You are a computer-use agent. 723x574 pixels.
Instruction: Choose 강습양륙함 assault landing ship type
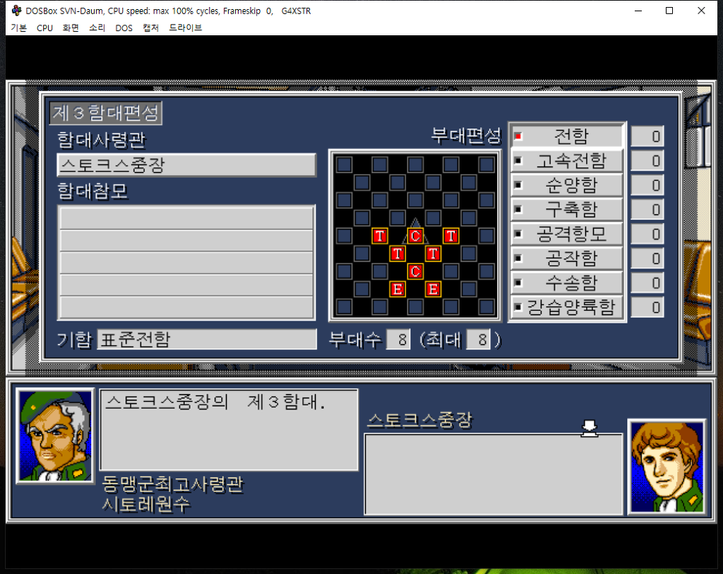click(x=567, y=307)
